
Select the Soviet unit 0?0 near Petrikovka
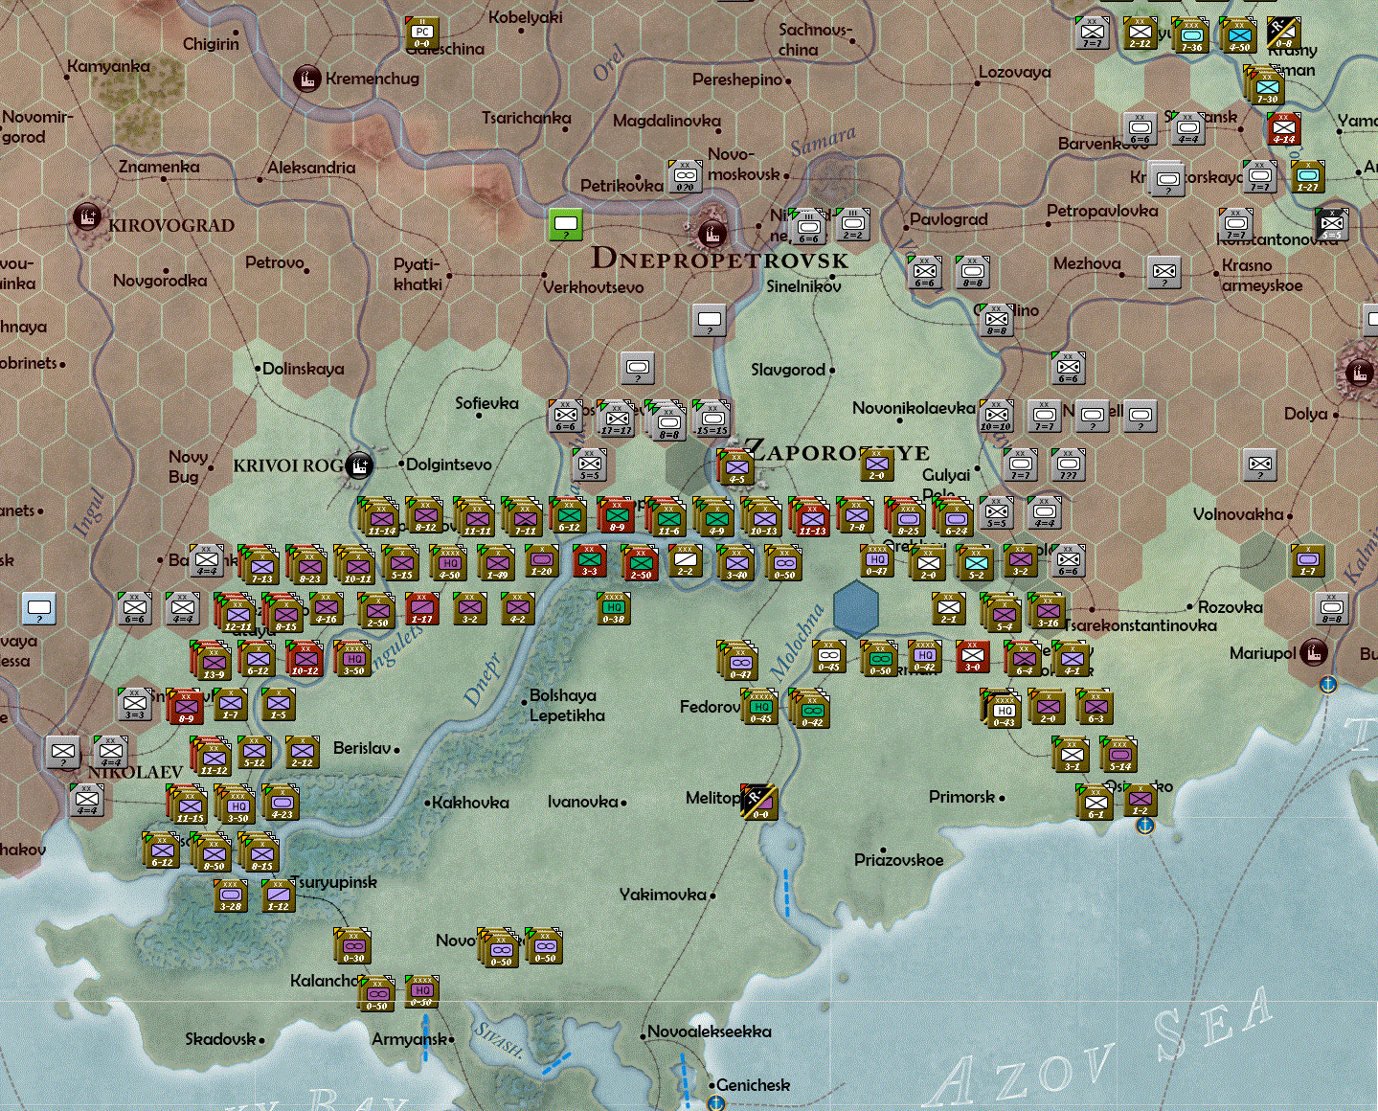click(685, 176)
